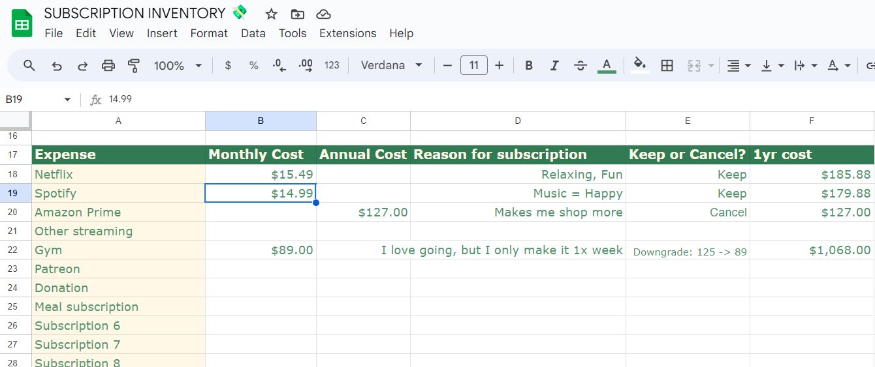Image resolution: width=875 pixels, height=367 pixels.
Task: Format as percent
Action: 253,65
